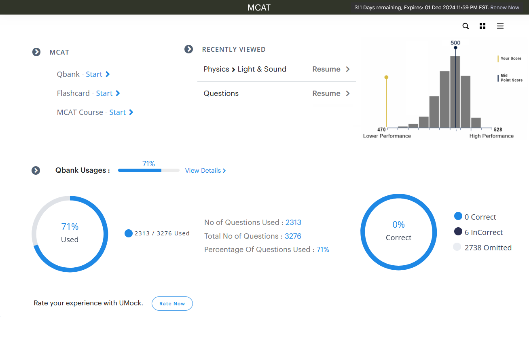Click the 0% Correct donut chart
The image size is (529, 347).
pyautogui.click(x=398, y=232)
